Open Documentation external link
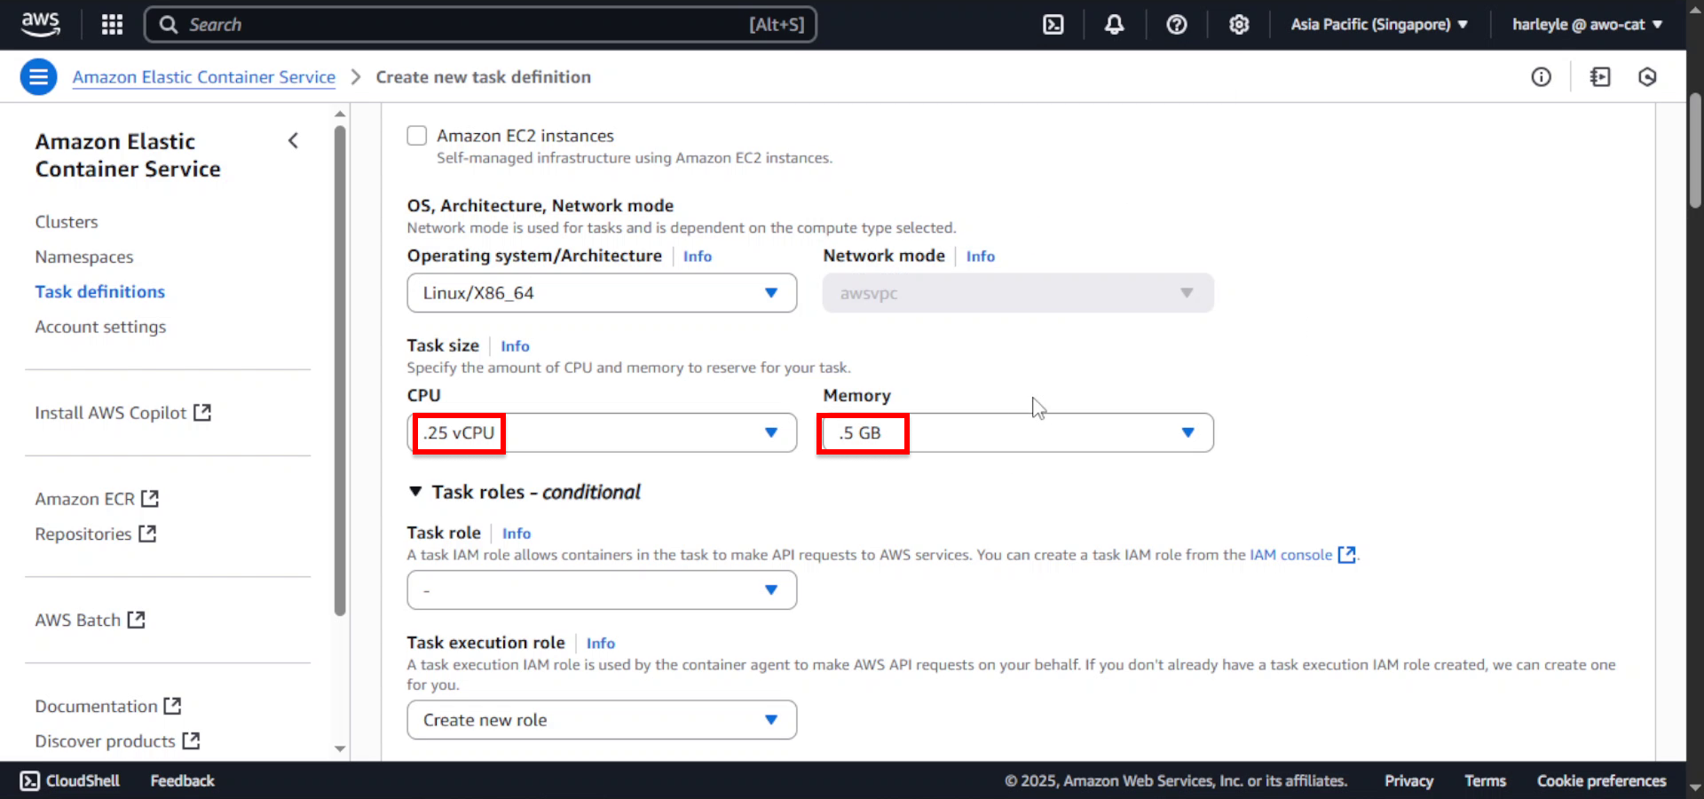Image resolution: width=1704 pixels, height=799 pixels. click(x=108, y=706)
